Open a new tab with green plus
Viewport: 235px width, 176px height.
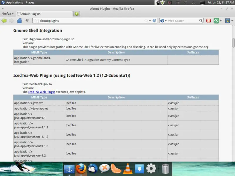pos(77,14)
